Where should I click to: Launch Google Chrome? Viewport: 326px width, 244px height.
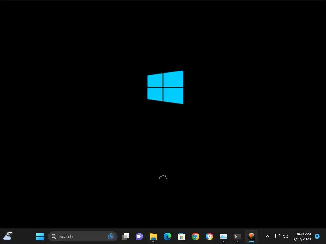[x=195, y=236]
